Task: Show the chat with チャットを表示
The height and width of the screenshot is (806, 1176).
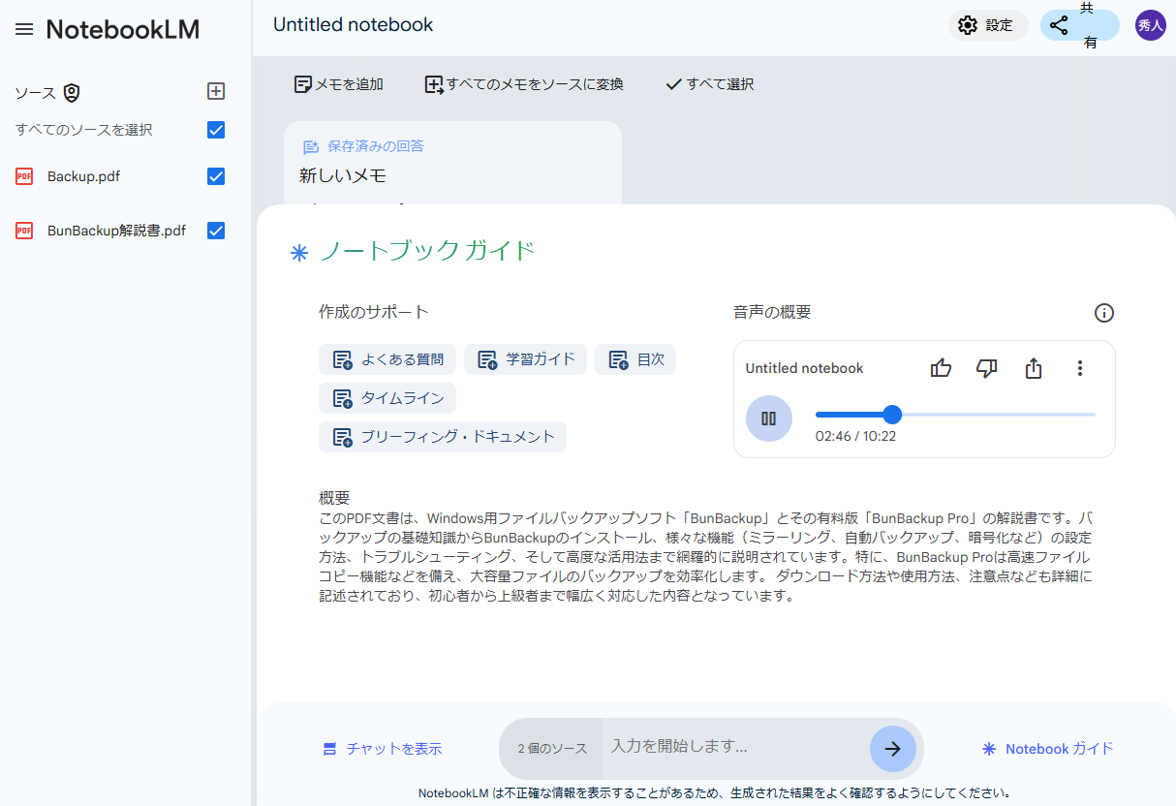Action: click(384, 748)
